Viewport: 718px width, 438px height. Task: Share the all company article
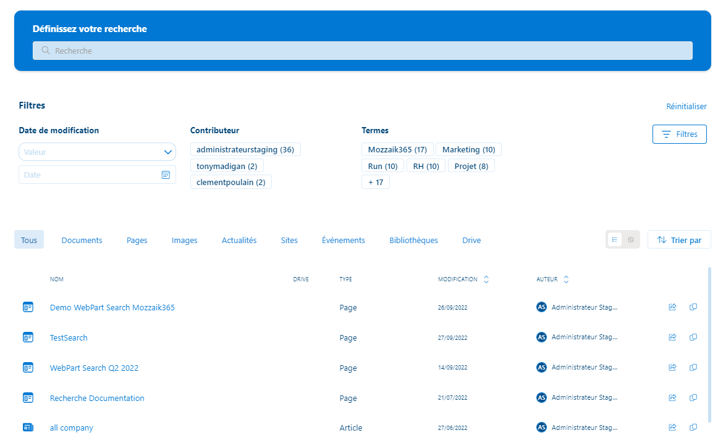(x=672, y=427)
